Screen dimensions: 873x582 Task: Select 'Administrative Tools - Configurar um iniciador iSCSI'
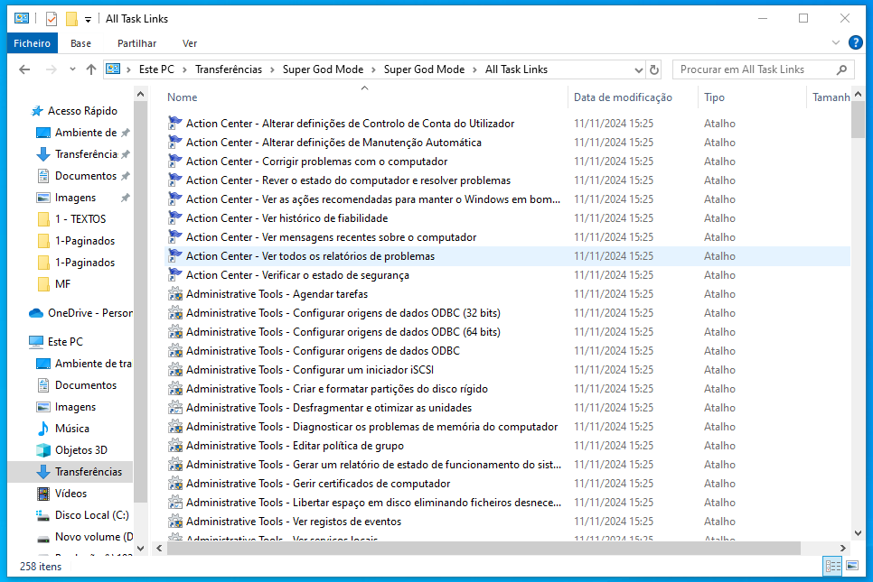[310, 370]
